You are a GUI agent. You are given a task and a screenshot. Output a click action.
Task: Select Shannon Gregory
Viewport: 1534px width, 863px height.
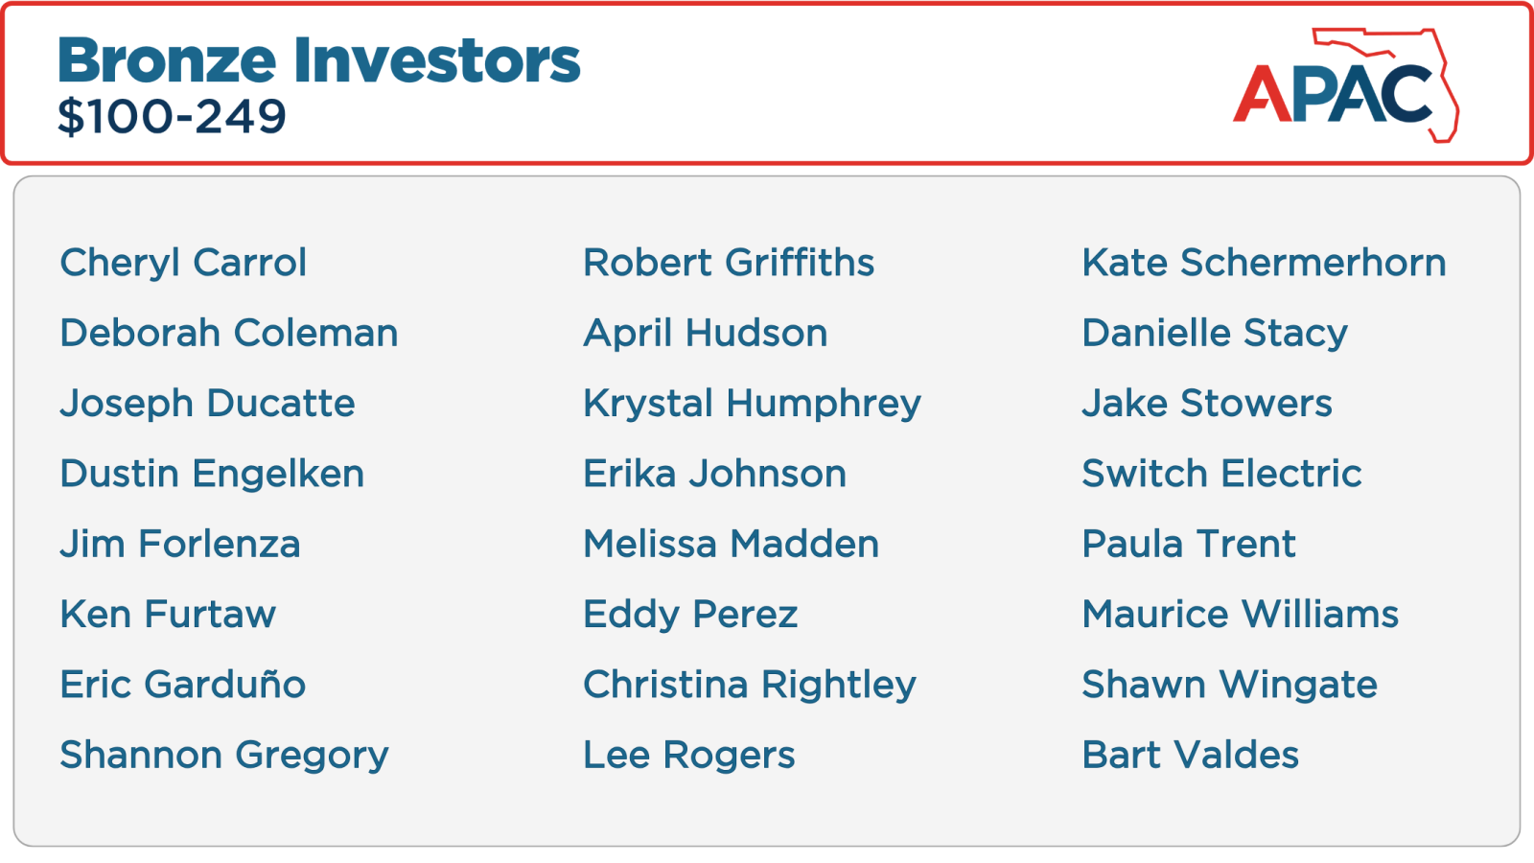pyautogui.click(x=224, y=756)
